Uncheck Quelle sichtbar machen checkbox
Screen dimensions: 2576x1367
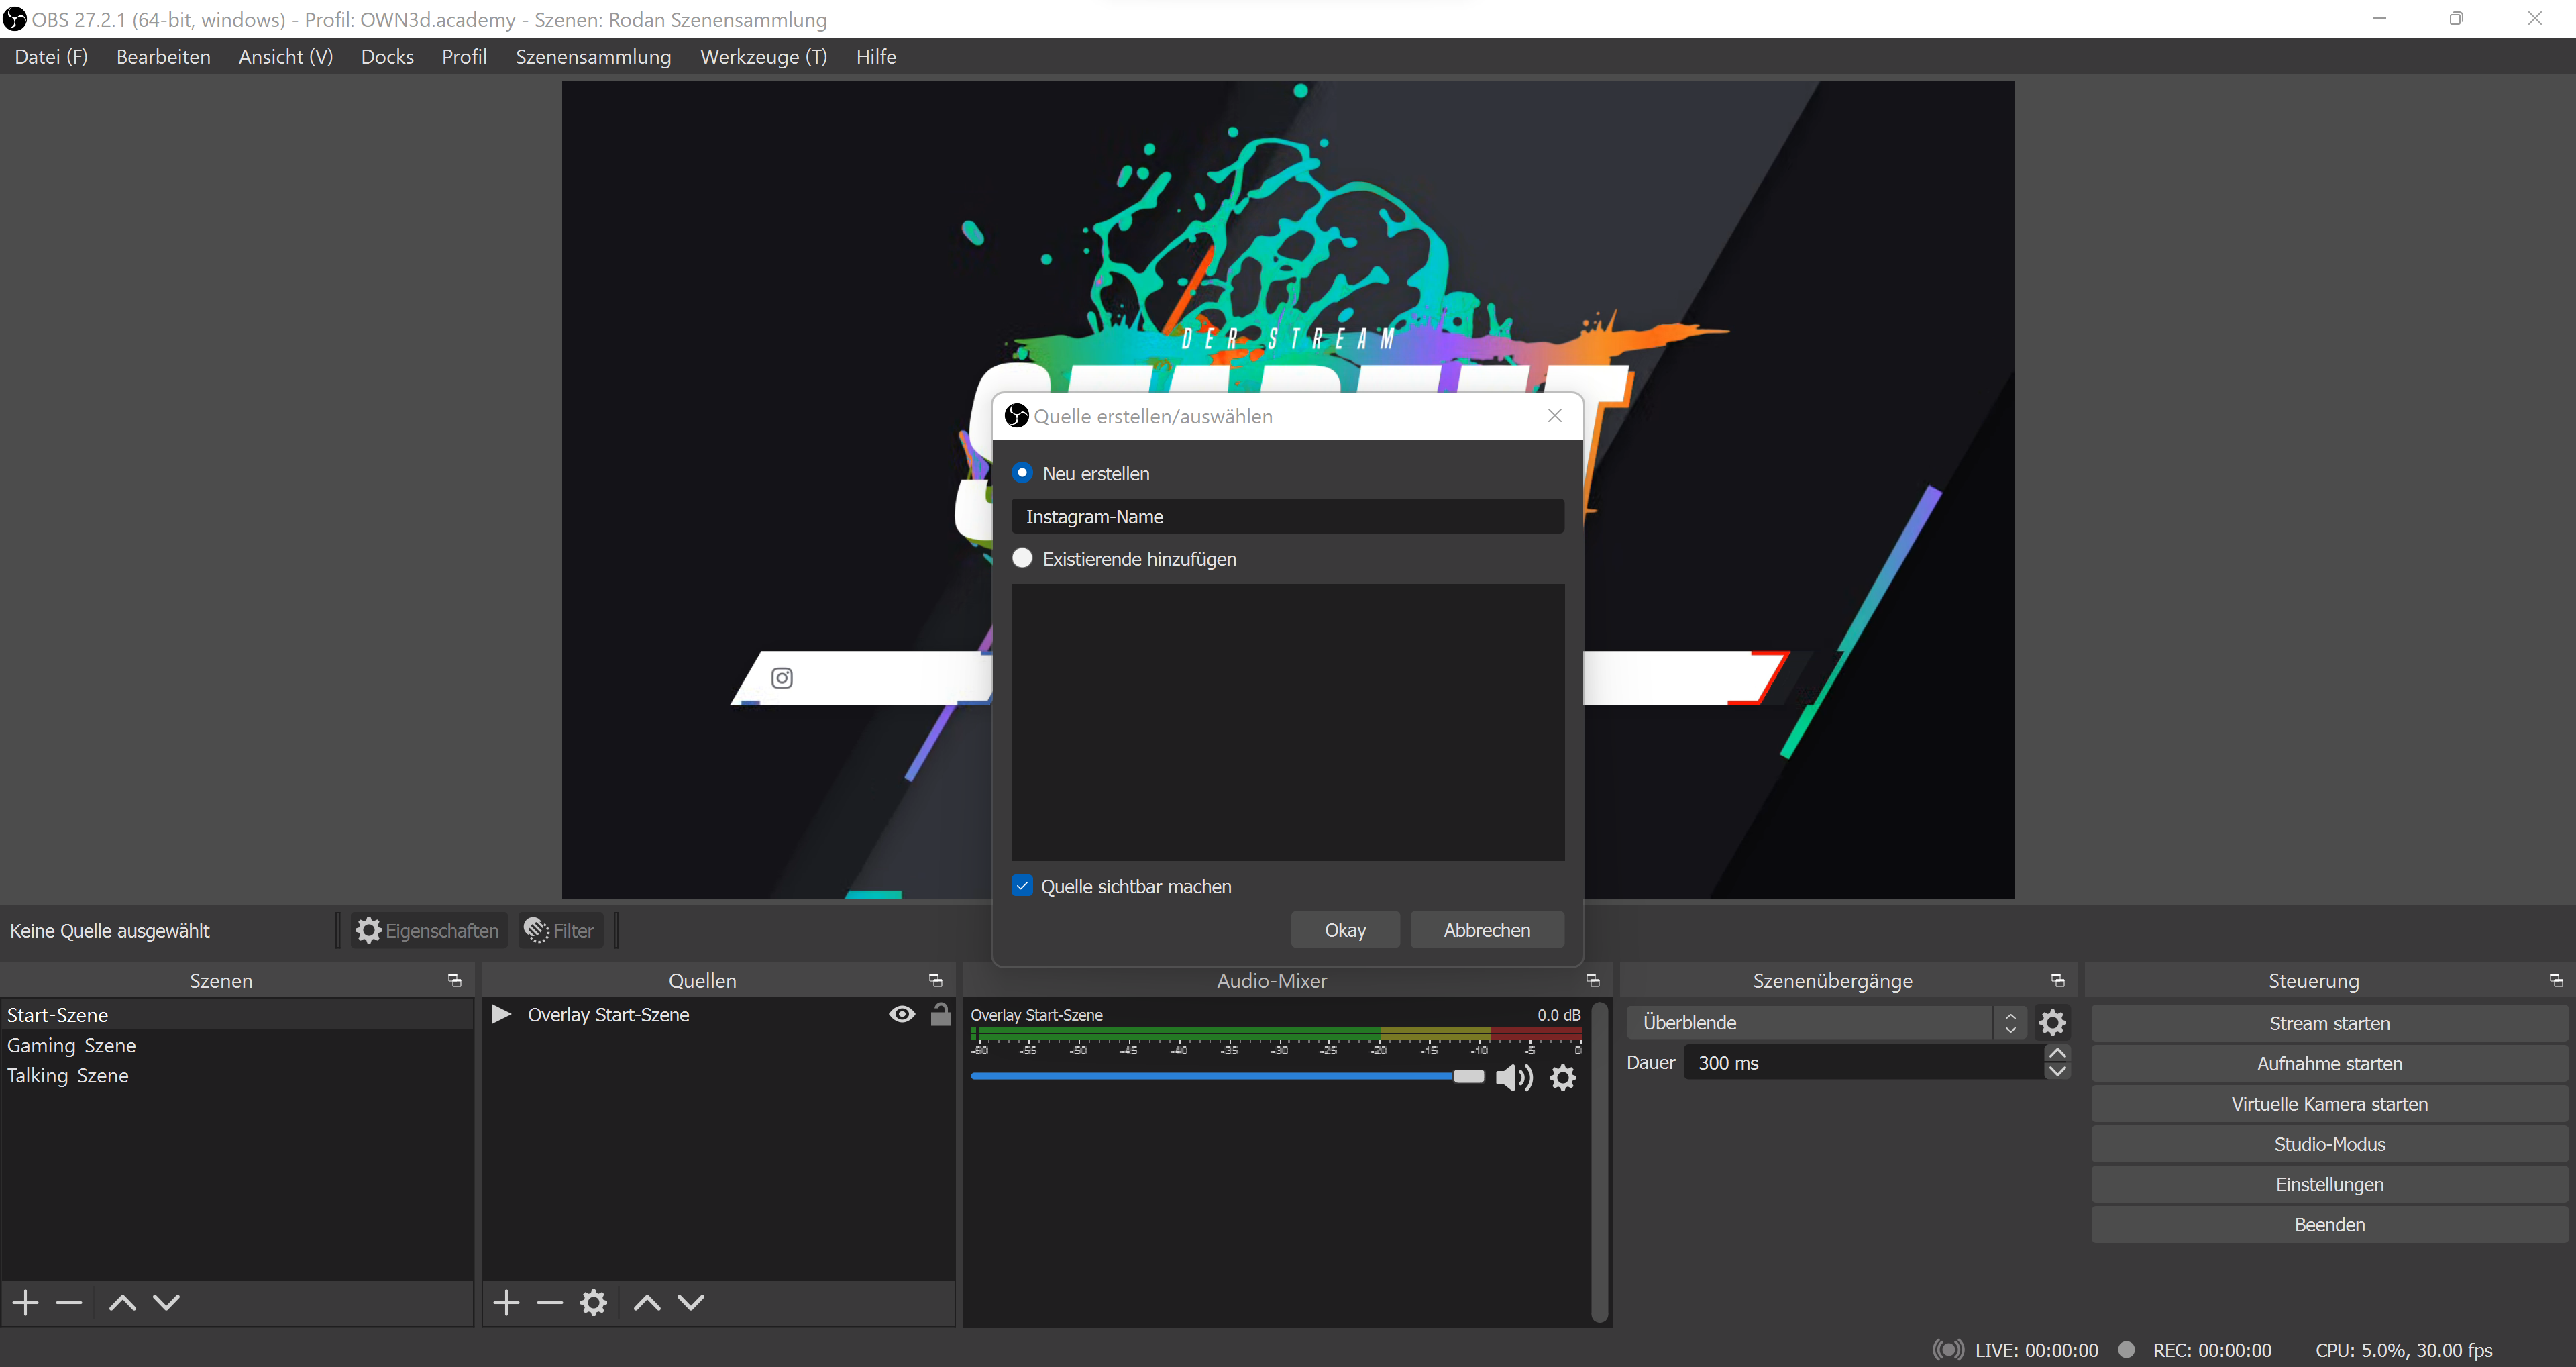click(1022, 886)
